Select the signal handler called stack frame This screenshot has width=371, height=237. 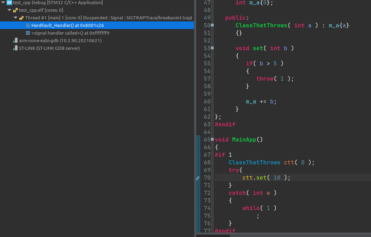(x=70, y=33)
